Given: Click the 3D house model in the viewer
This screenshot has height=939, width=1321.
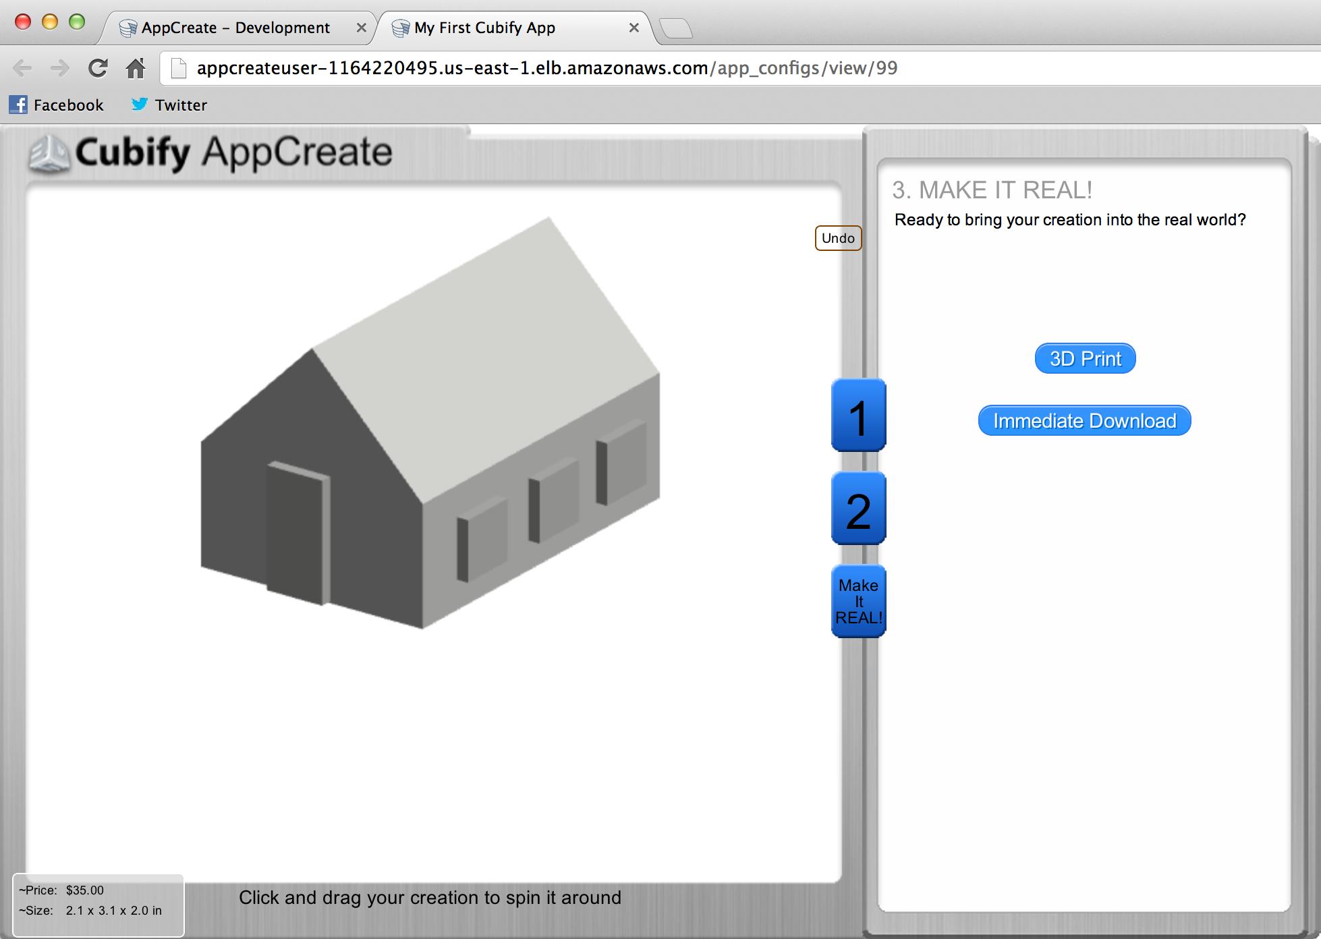Looking at the screenshot, I should pyautogui.click(x=430, y=423).
